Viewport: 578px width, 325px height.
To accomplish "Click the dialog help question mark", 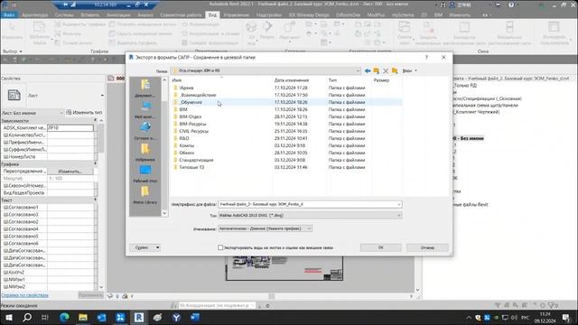I will tap(426, 57).
